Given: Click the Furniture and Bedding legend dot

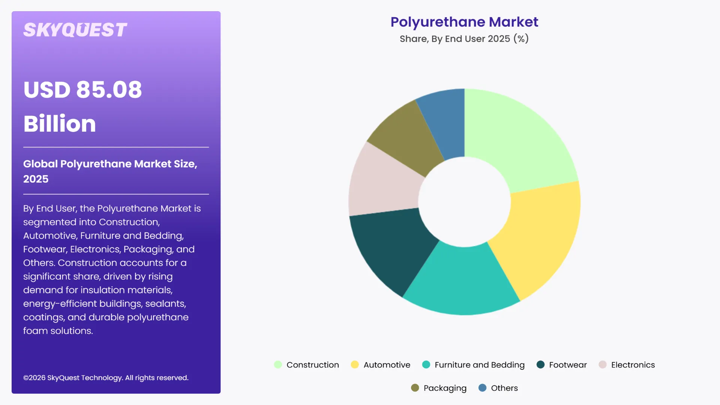Looking at the screenshot, I should point(426,364).
